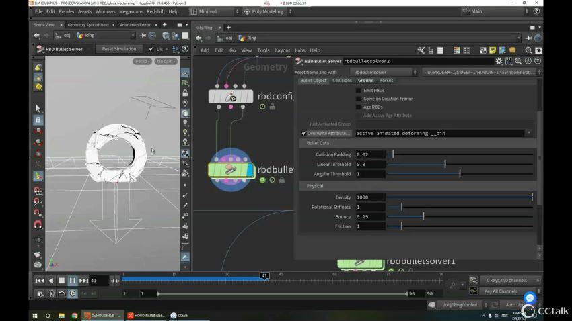This screenshot has height=321, width=572.
Task: Click the node name field rbdbulletsolver2
Action: [x=417, y=61]
